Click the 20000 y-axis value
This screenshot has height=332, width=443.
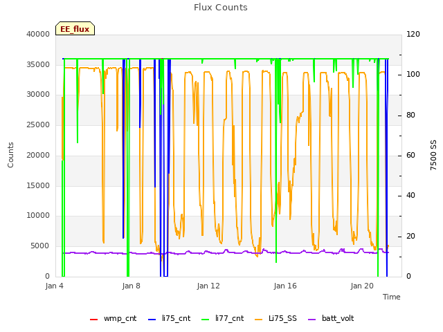pos(38,155)
